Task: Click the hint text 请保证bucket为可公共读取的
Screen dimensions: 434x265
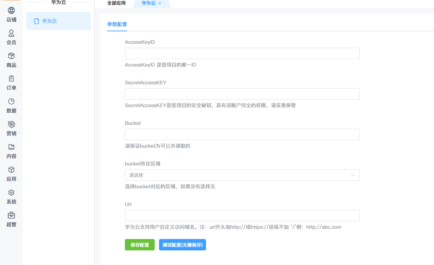Action: 158,146
